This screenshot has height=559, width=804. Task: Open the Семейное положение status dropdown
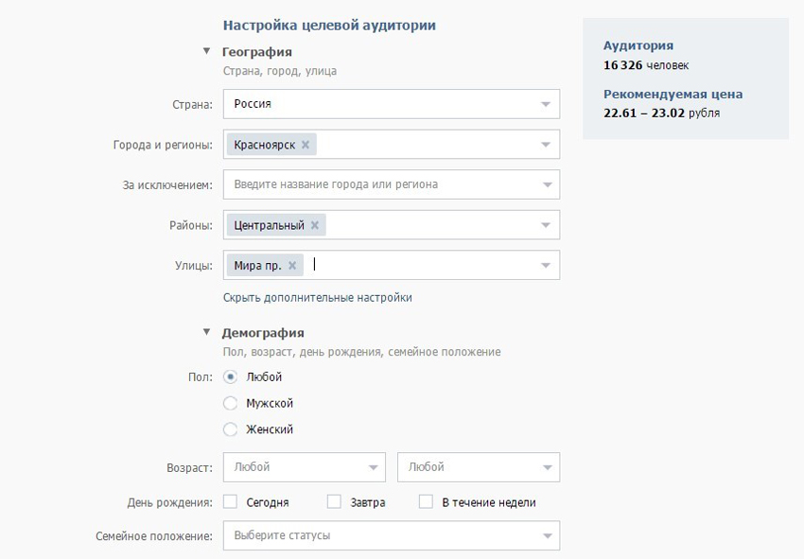click(x=391, y=535)
